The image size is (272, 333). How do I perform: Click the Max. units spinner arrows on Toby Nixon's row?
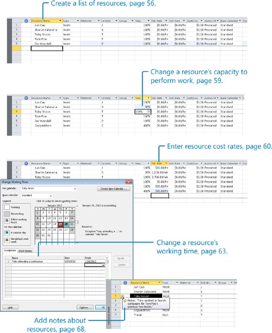pyautogui.click(x=149, y=112)
